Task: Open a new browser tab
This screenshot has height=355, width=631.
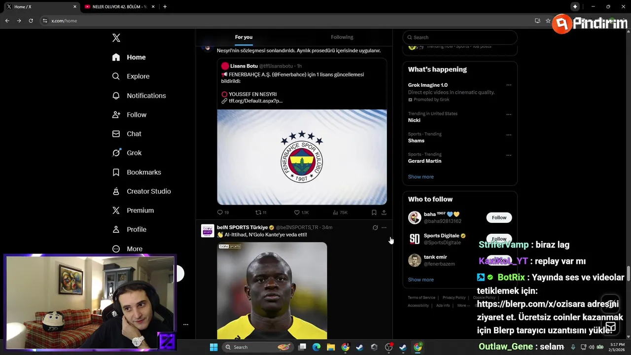Action: pos(165,6)
